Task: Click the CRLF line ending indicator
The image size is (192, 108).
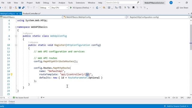Action: (x=189, y=97)
